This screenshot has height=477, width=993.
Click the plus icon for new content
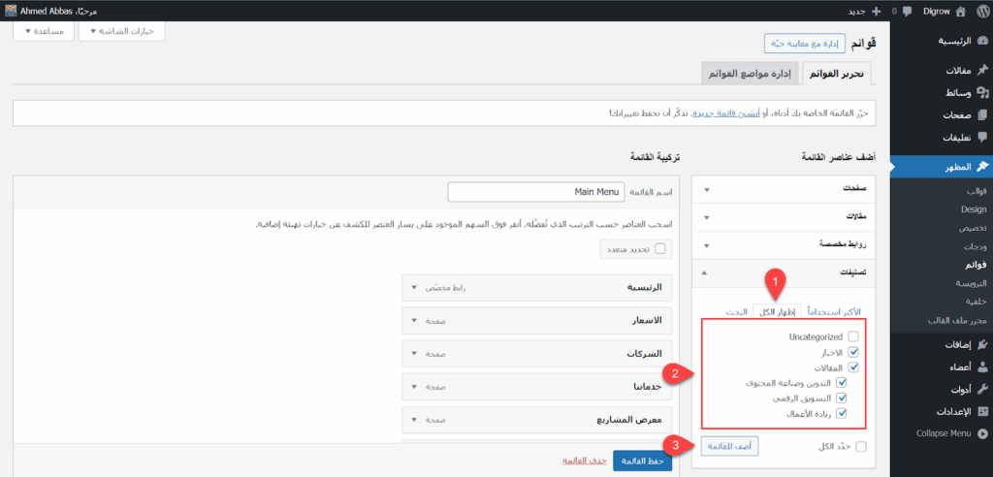[x=876, y=11]
